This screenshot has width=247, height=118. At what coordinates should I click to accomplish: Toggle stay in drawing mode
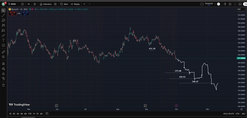click(3, 68)
